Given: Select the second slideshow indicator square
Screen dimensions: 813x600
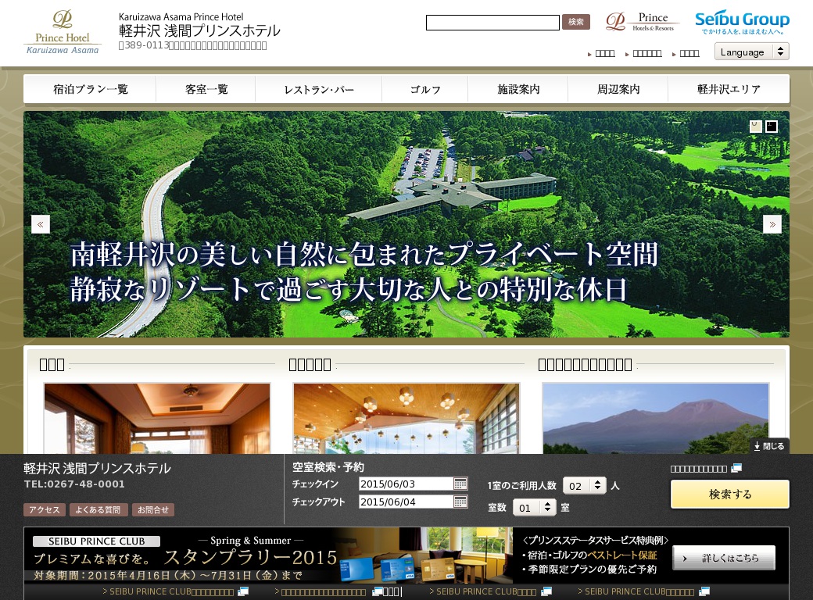Looking at the screenshot, I should point(772,127).
